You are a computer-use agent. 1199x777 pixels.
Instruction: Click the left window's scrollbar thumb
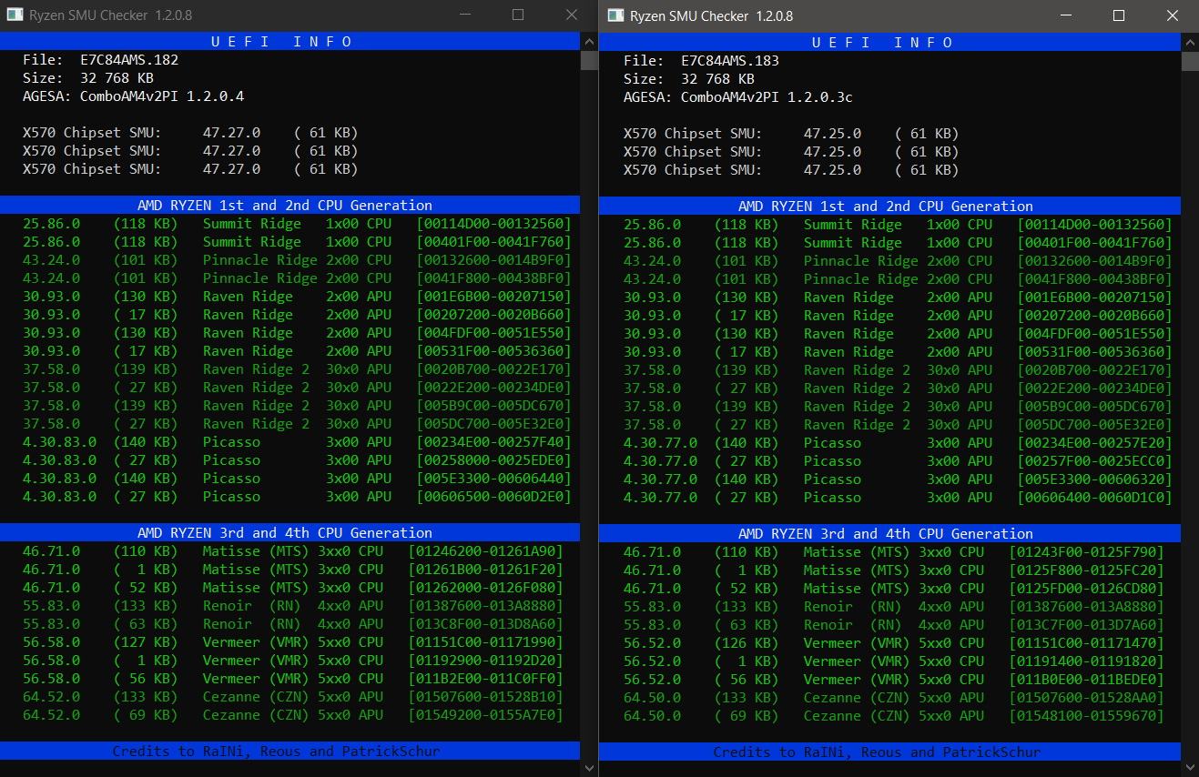[589, 60]
